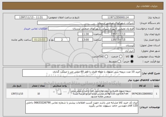
Task: Click the استان محل تحویل field
Action: click(118, 45)
